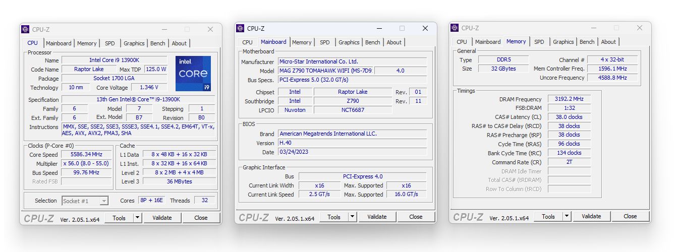
Task: Switch to Memory tab in left CPU window
Action: 87,43
